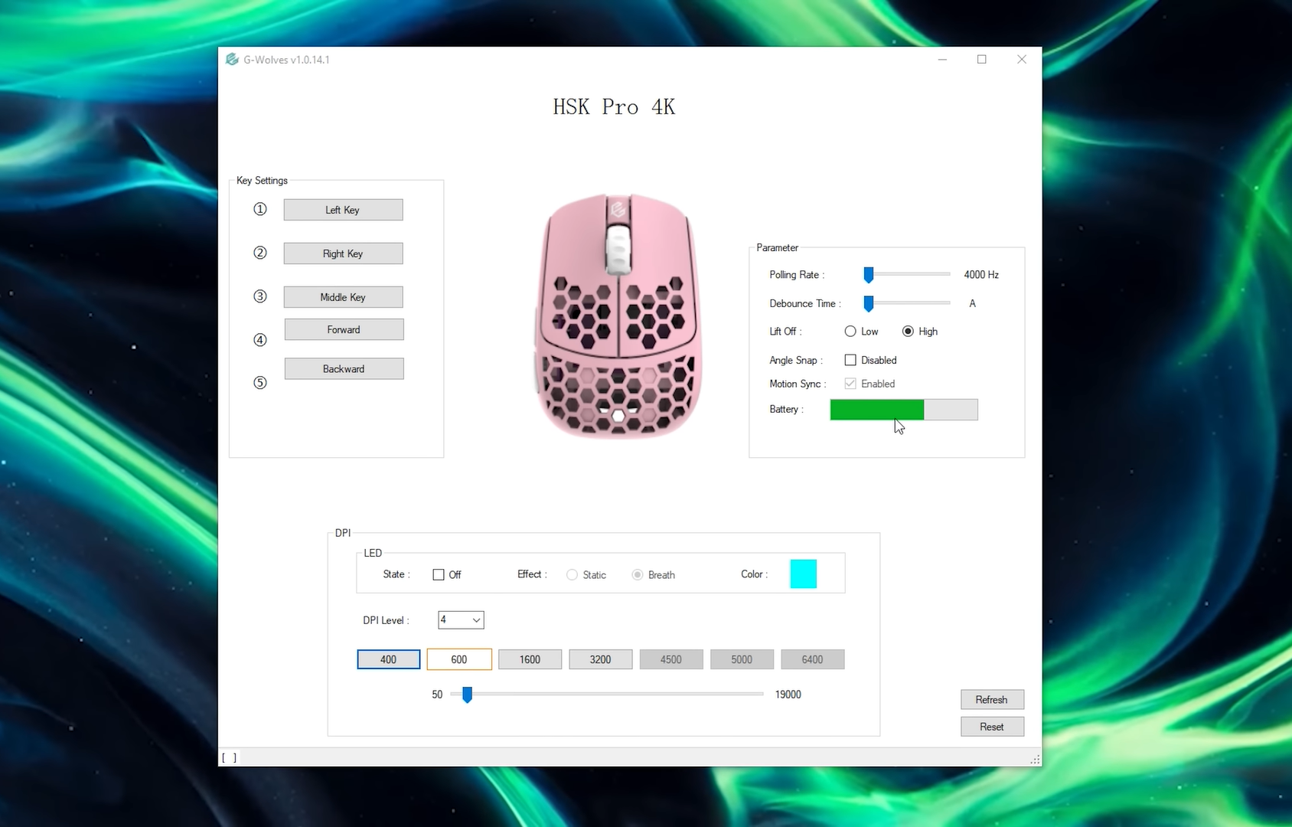Click the Backward key button
Screen dimensions: 1292x827
344,368
